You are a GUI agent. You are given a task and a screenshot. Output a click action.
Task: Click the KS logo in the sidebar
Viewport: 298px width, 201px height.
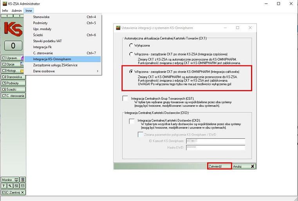(13, 29)
